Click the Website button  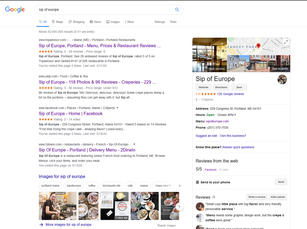click(204, 87)
